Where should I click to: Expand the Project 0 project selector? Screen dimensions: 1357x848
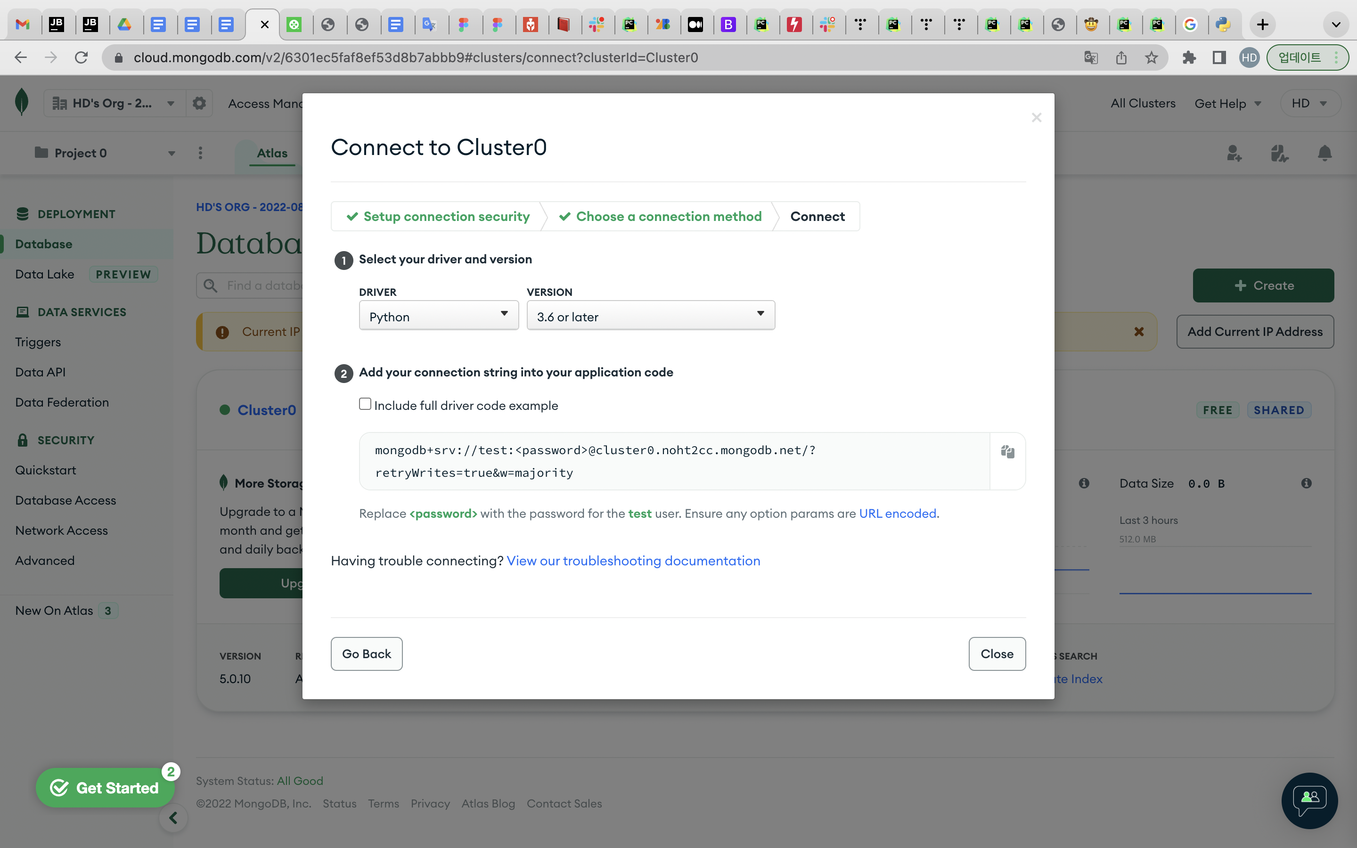tap(105, 153)
